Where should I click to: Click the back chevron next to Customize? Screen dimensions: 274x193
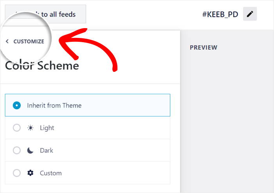[7, 41]
